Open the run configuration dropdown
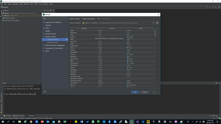Image resolution: width=221 pixels, height=124 pixels. tap(204, 7)
